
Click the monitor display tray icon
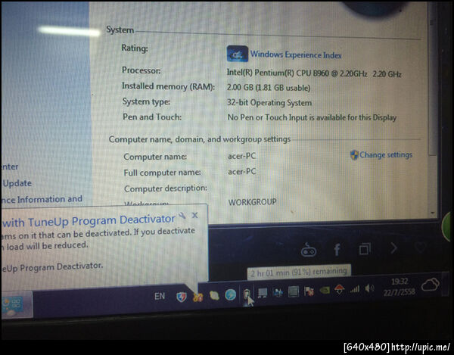coord(263,293)
